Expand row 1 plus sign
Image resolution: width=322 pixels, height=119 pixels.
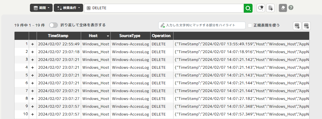click(33, 44)
